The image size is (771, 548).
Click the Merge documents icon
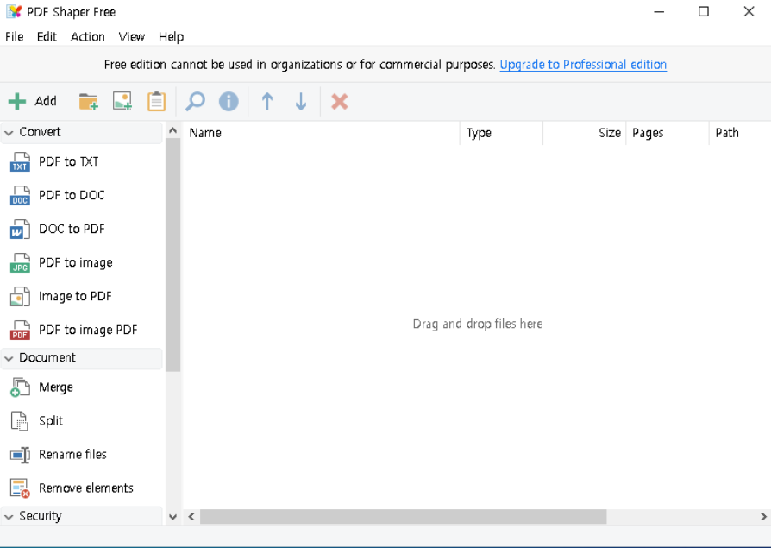click(x=20, y=387)
